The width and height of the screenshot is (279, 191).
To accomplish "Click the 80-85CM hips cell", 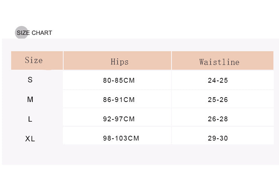I will [x=119, y=80].
